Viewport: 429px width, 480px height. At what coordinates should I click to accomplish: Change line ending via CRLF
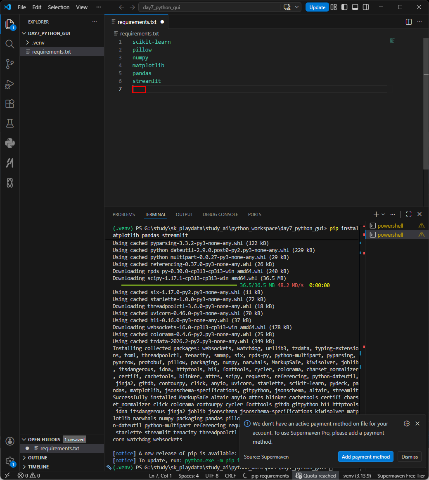click(x=230, y=476)
